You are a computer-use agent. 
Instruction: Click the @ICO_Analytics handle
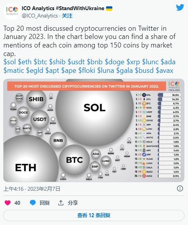point(40,16)
